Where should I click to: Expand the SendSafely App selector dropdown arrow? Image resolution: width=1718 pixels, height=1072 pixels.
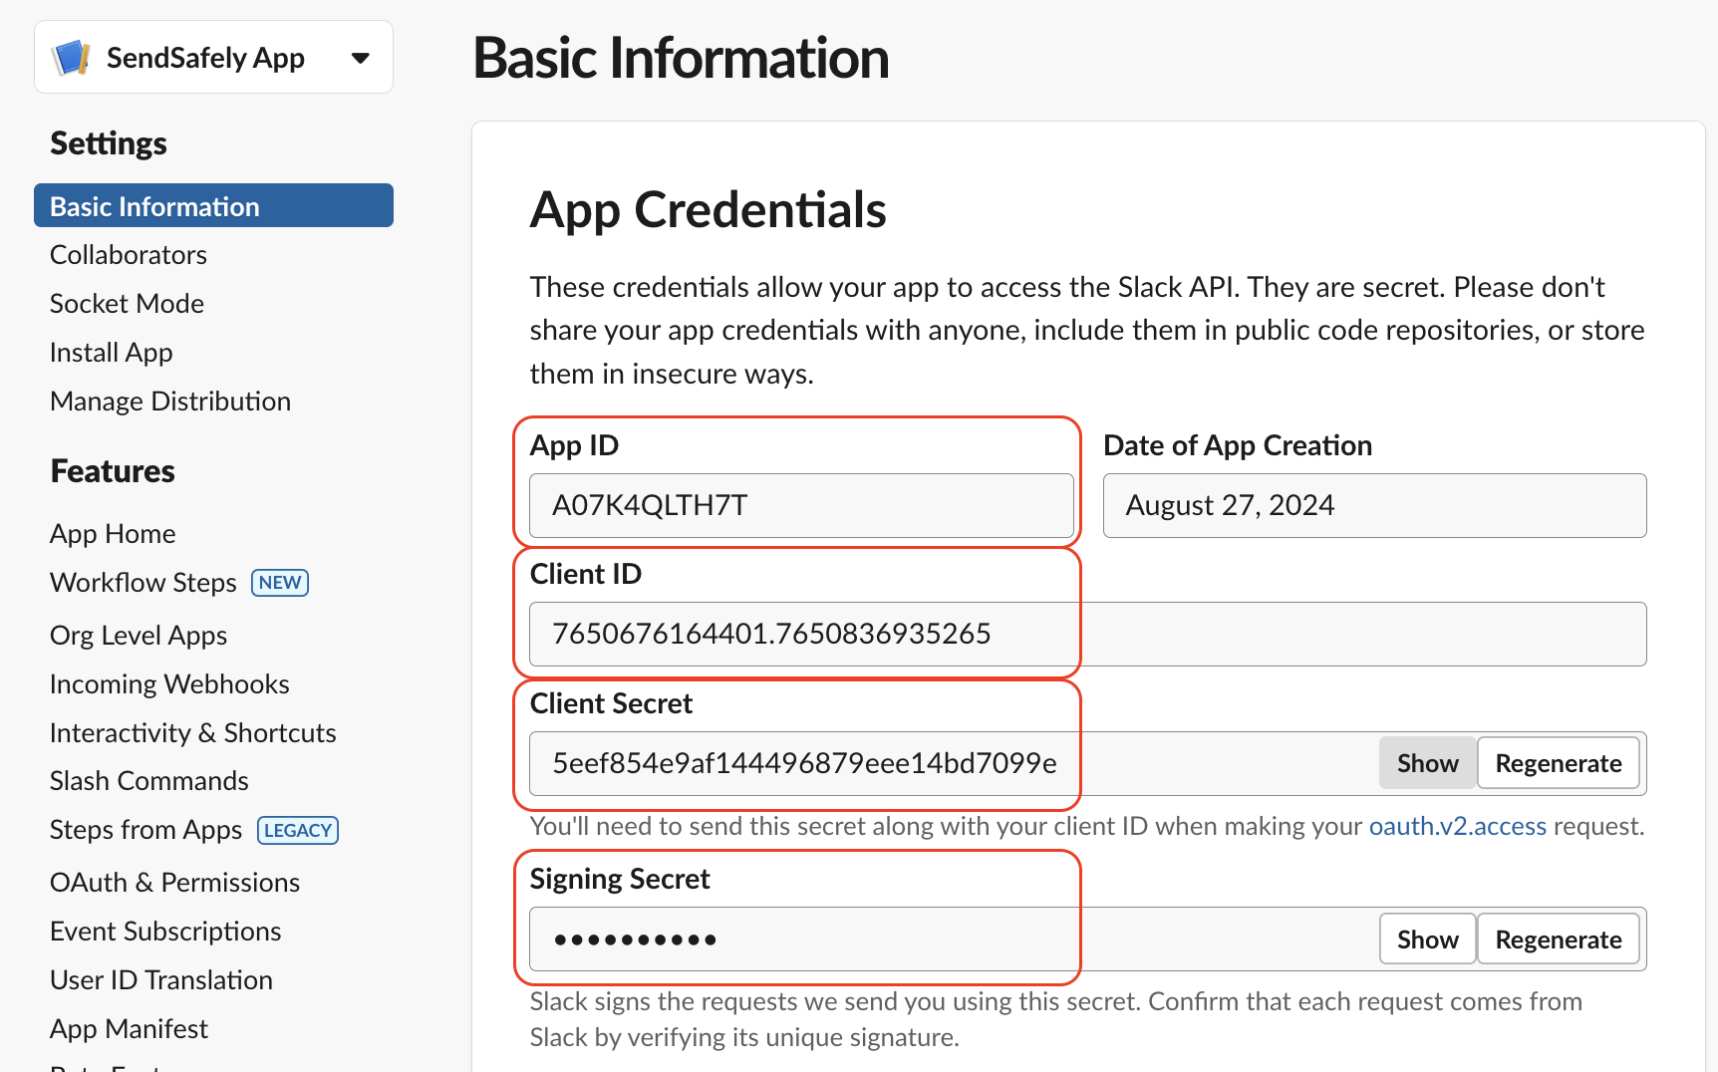(x=361, y=58)
